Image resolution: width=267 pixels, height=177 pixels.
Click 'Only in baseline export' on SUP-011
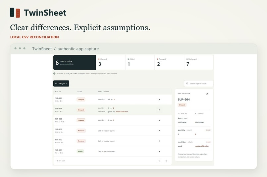click(x=106, y=131)
